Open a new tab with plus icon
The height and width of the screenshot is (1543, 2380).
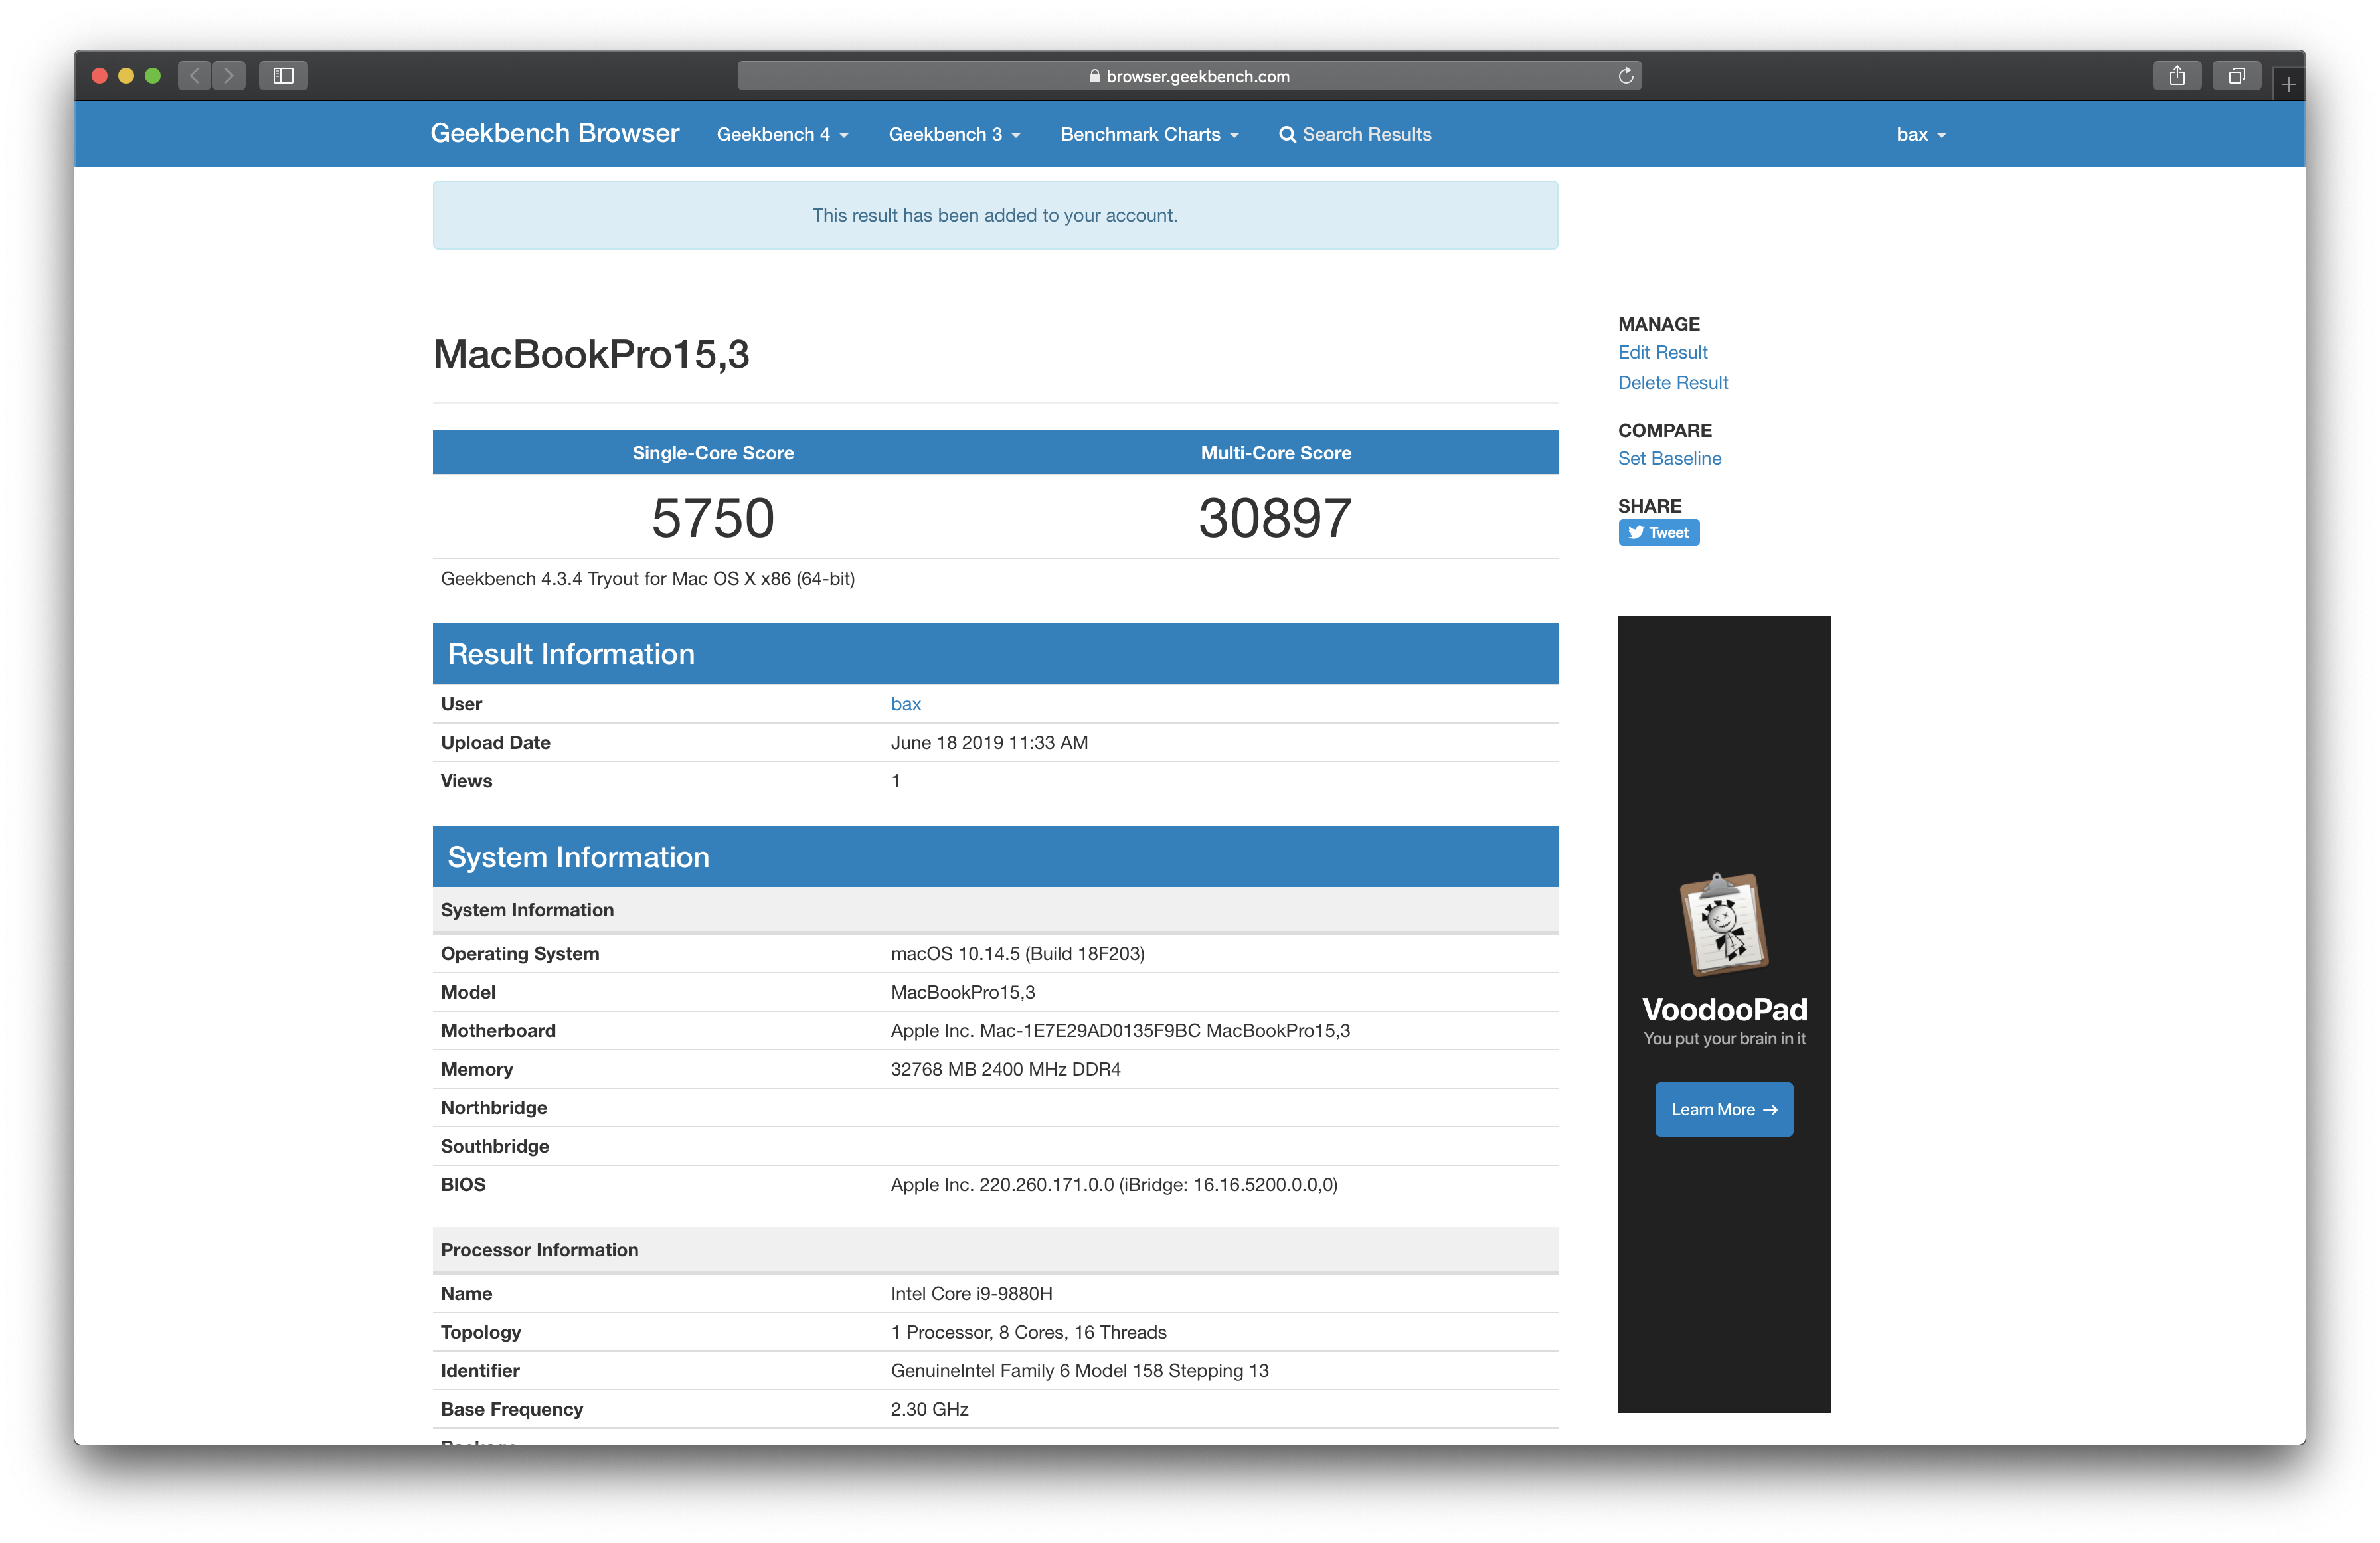pos(2288,85)
